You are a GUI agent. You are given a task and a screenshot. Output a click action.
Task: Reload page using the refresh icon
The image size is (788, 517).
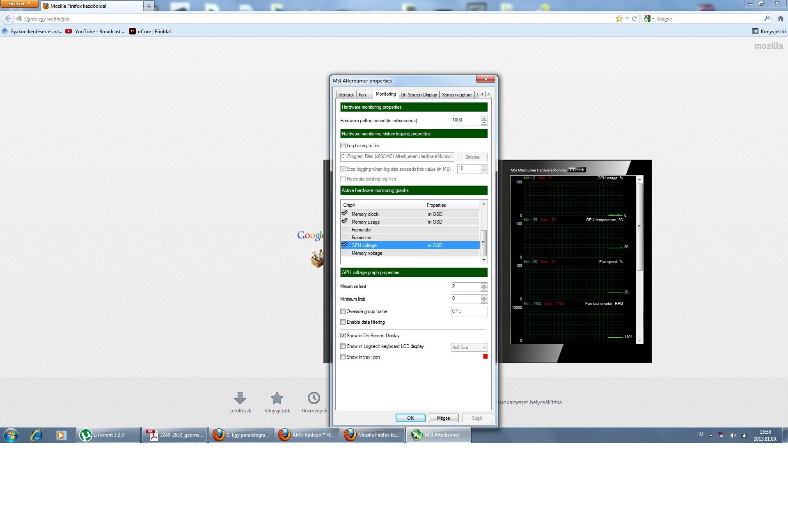[634, 18]
